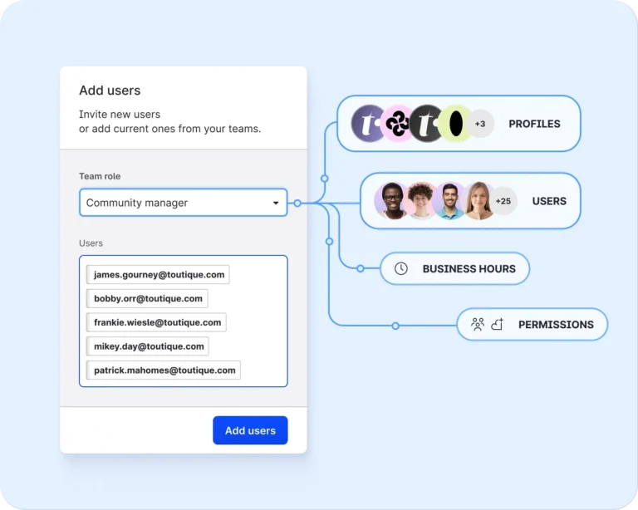This screenshot has height=510, width=638.
Task: Click the people icon in Permissions
Action: click(x=478, y=325)
